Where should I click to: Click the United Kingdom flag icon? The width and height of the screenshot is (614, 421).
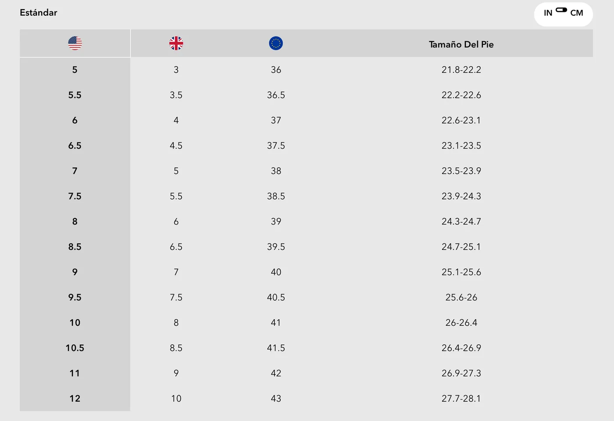(176, 43)
